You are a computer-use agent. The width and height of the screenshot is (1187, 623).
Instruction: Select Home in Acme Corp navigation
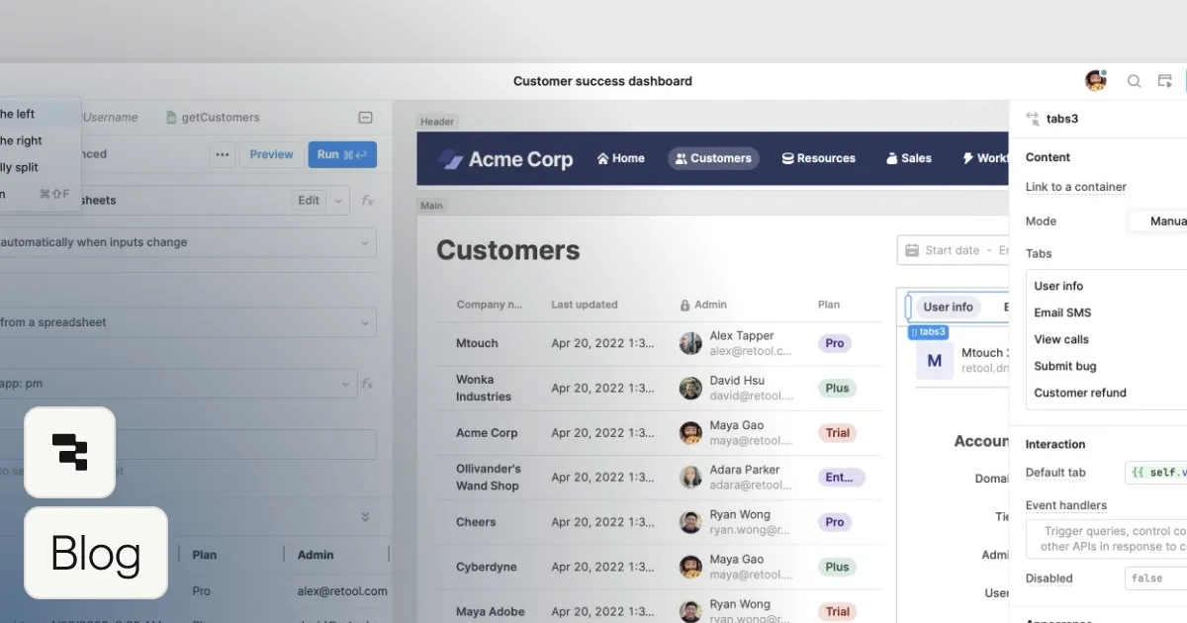[620, 158]
